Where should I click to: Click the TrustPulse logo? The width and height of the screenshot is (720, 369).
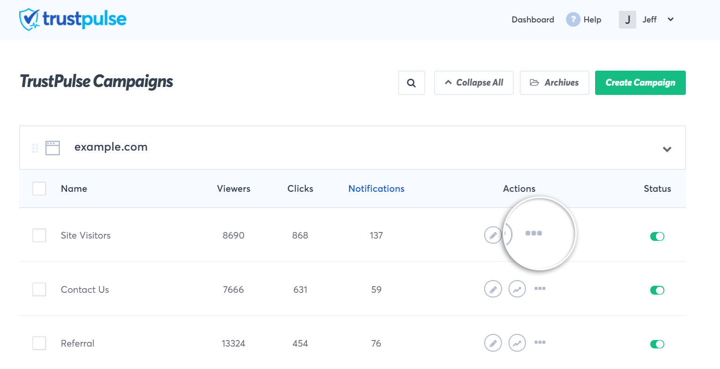pyautogui.click(x=73, y=19)
